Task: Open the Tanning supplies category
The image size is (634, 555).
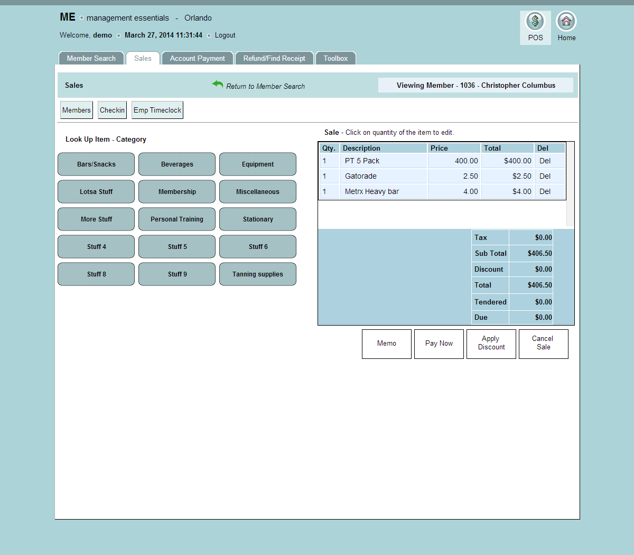Action: point(258,274)
